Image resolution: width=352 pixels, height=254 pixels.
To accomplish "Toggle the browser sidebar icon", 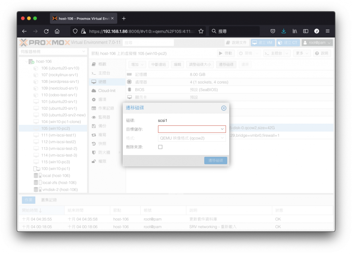I will point(306,31).
